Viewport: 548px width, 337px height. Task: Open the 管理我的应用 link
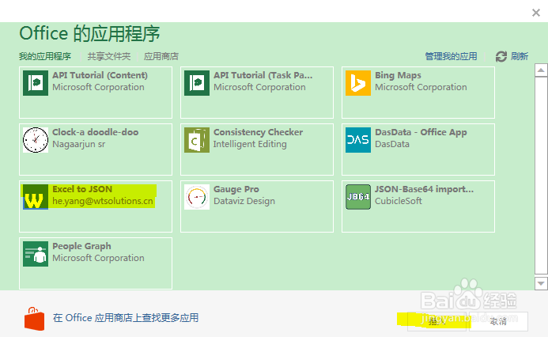pyautogui.click(x=451, y=56)
